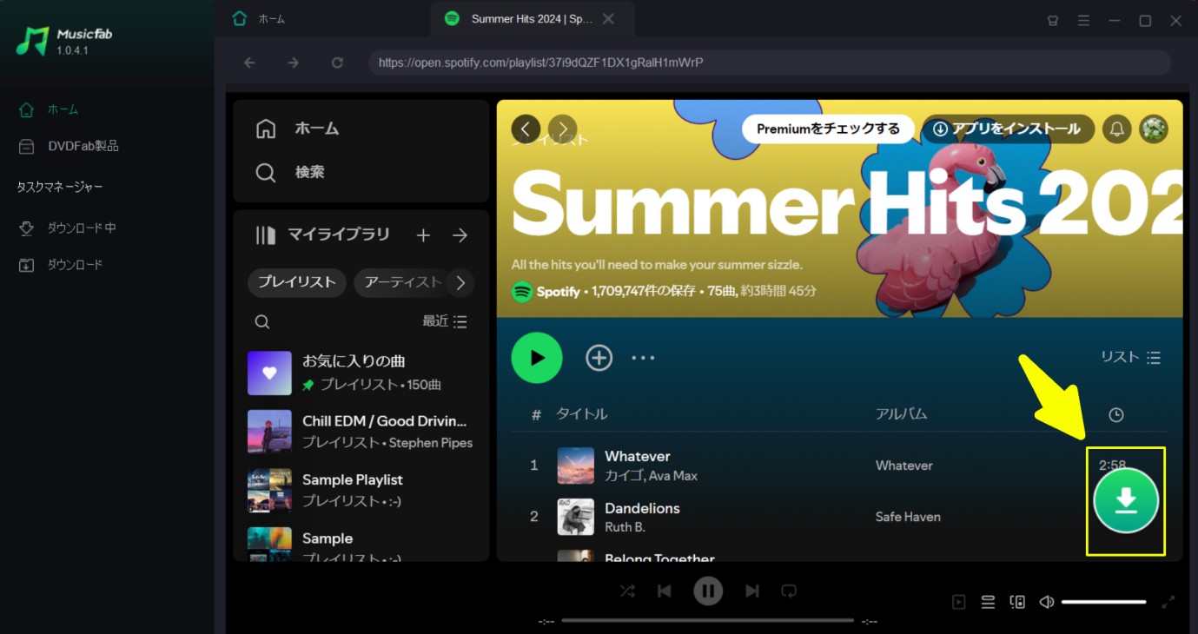Open the queue icon
1198x634 pixels.
pyautogui.click(x=988, y=602)
